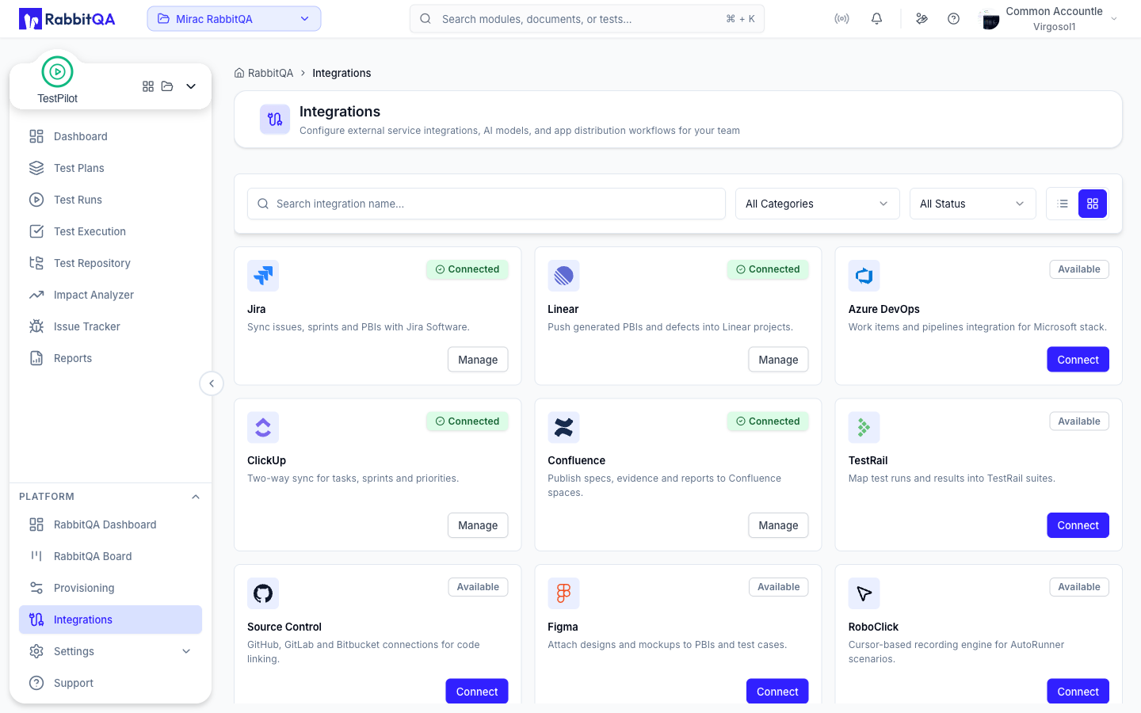Click the RoboClick cursor icon
The width and height of the screenshot is (1141, 713).
(x=864, y=593)
